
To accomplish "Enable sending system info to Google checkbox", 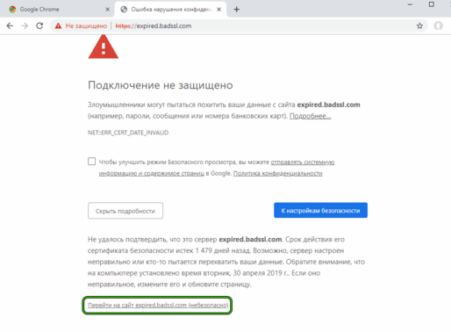I will (91, 162).
